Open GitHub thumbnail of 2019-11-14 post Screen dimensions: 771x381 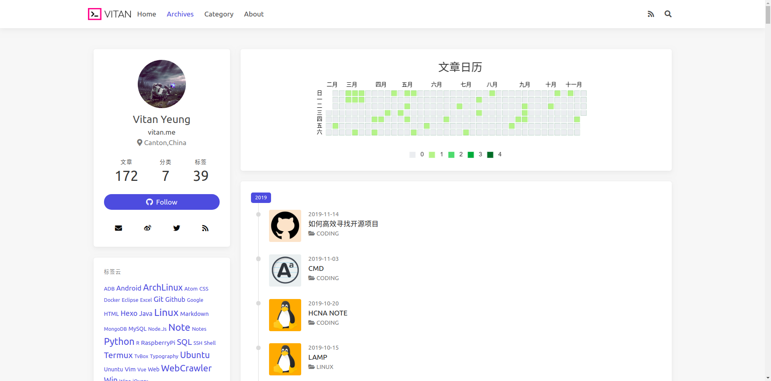(x=285, y=226)
